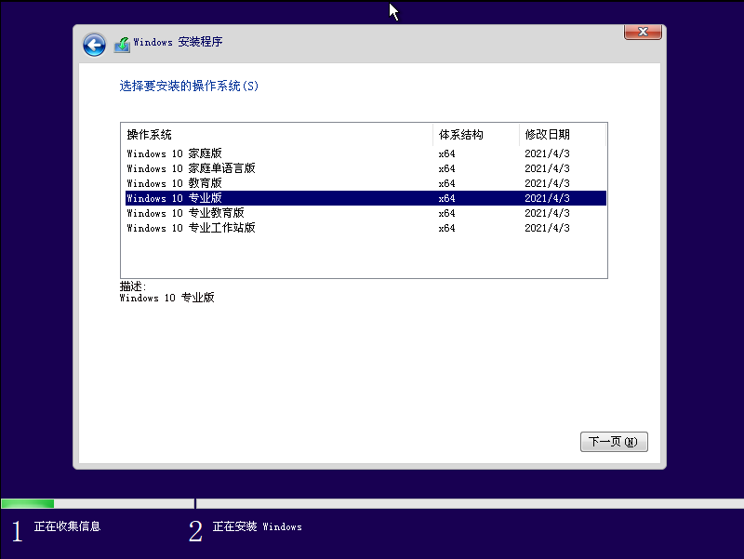Click the green progress bar at bottom

tap(28, 503)
